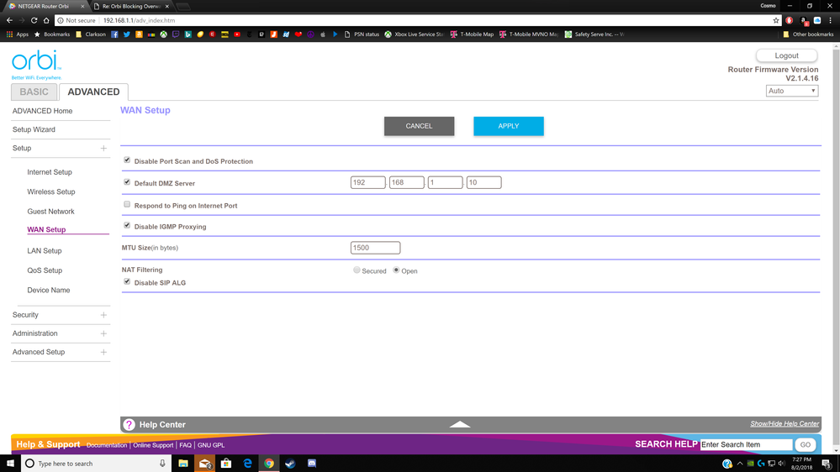Open the Auto language dropdown
Image resolution: width=840 pixels, height=472 pixels.
pos(791,91)
